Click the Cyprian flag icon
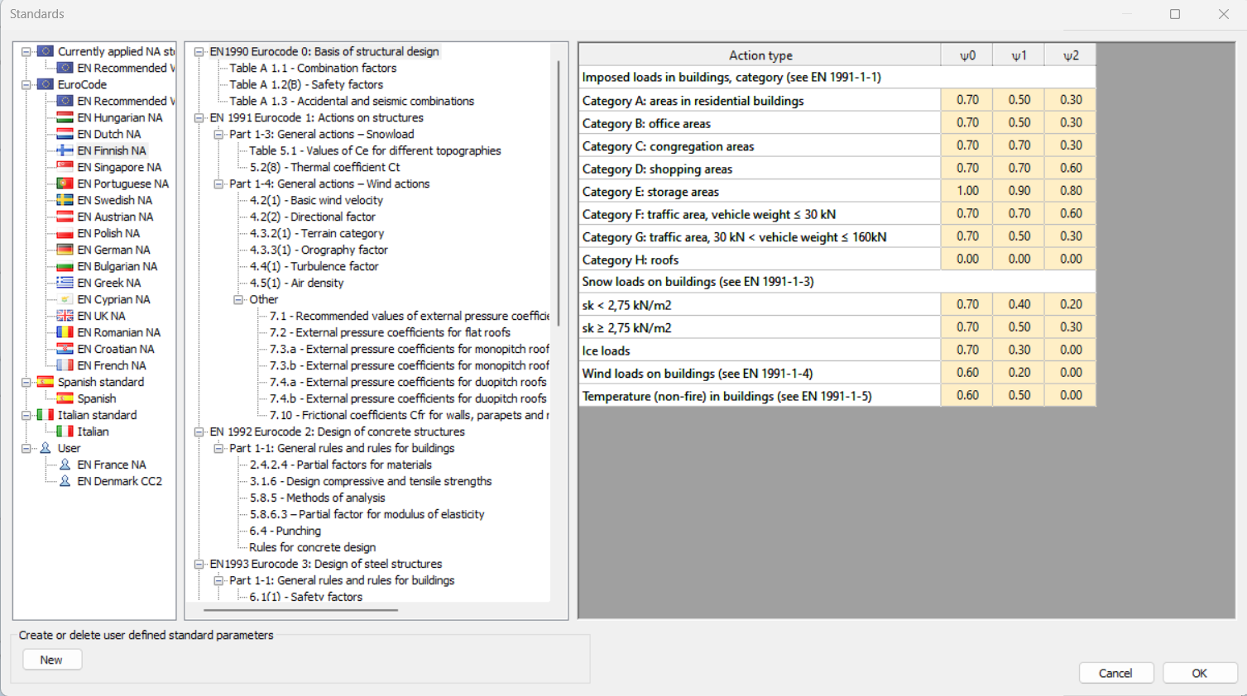Screen dimensions: 1247x696 tap(65, 299)
